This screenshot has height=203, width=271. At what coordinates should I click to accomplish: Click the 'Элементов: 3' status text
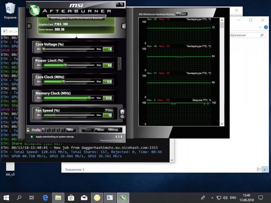(75, 170)
